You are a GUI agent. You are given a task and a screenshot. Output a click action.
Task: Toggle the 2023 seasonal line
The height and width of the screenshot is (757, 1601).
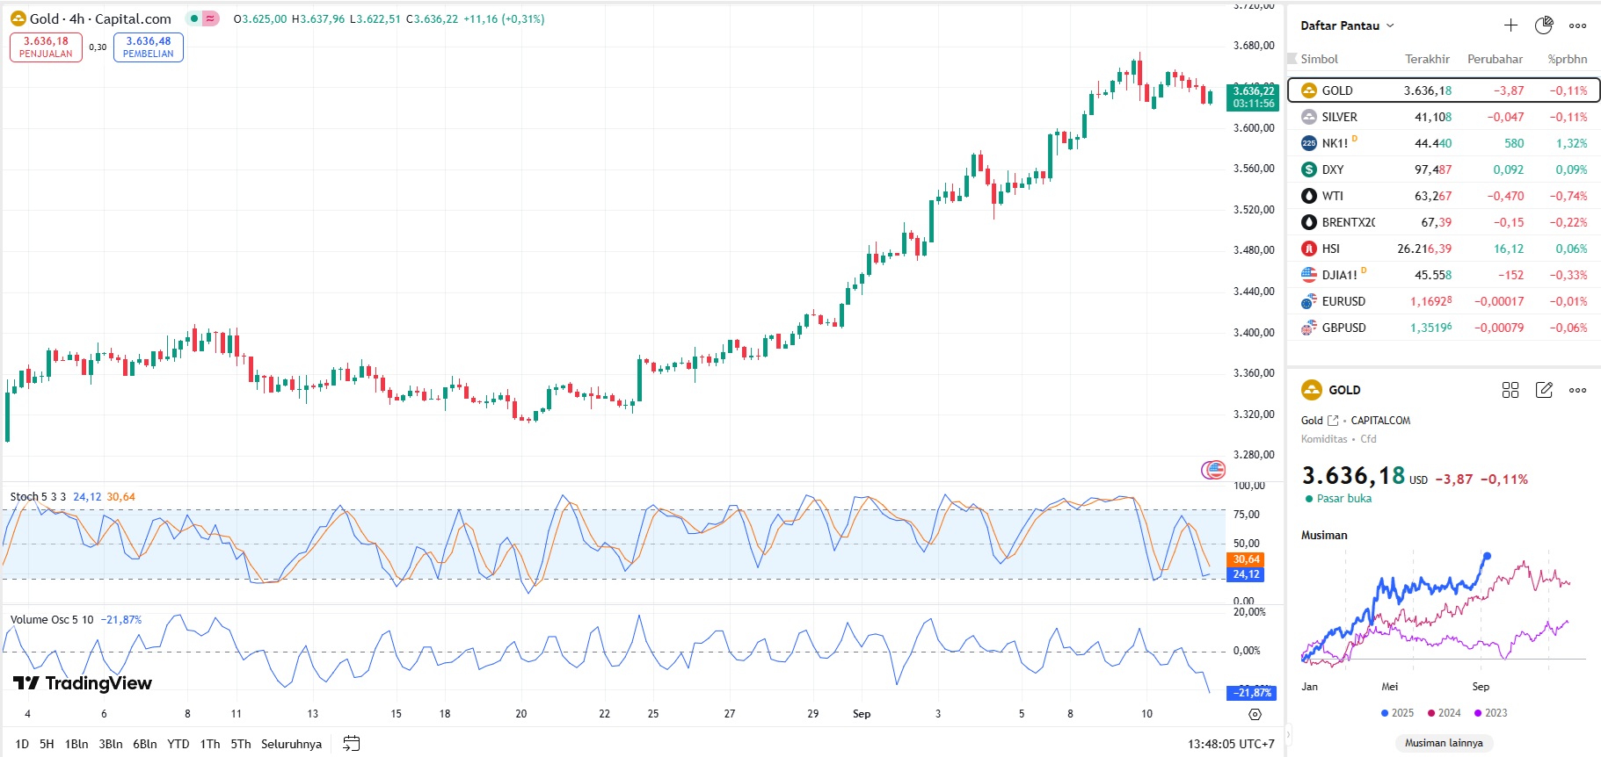tap(1491, 713)
